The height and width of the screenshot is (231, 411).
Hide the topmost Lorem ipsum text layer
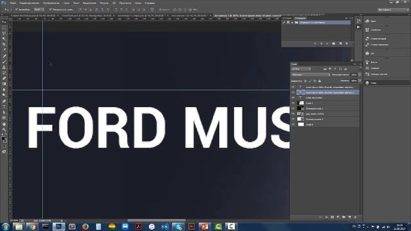(x=293, y=87)
